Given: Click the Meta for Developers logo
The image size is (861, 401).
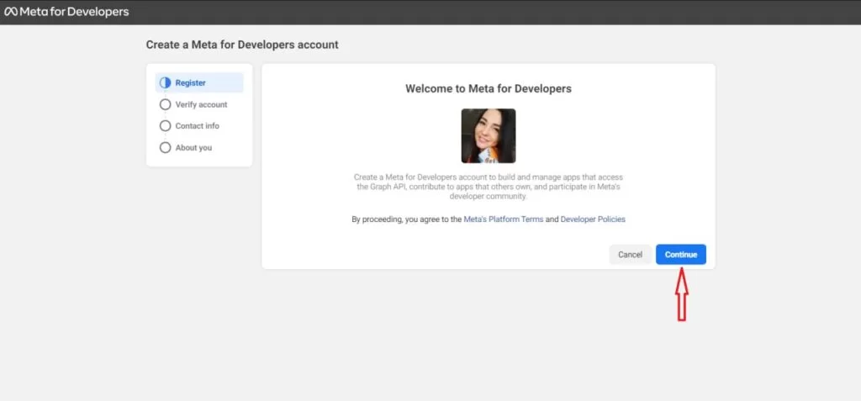Looking at the screenshot, I should (66, 12).
